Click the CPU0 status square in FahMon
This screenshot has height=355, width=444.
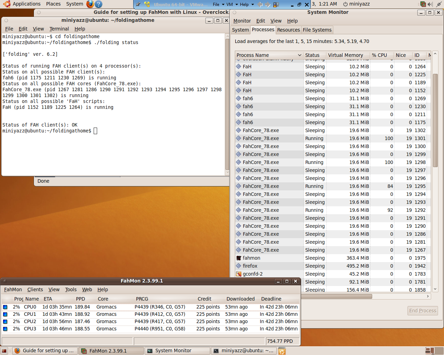[x=5, y=307]
